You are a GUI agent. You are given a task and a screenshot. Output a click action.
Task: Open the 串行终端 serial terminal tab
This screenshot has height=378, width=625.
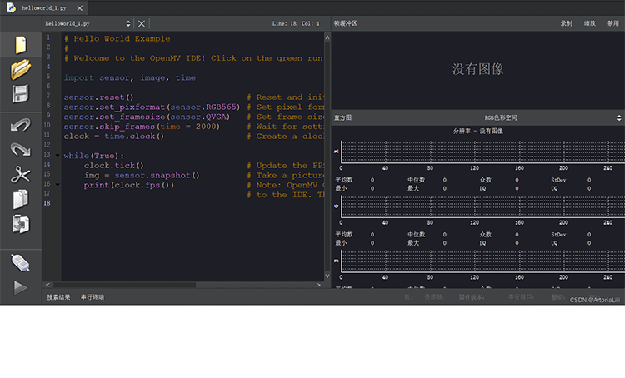[x=92, y=297]
